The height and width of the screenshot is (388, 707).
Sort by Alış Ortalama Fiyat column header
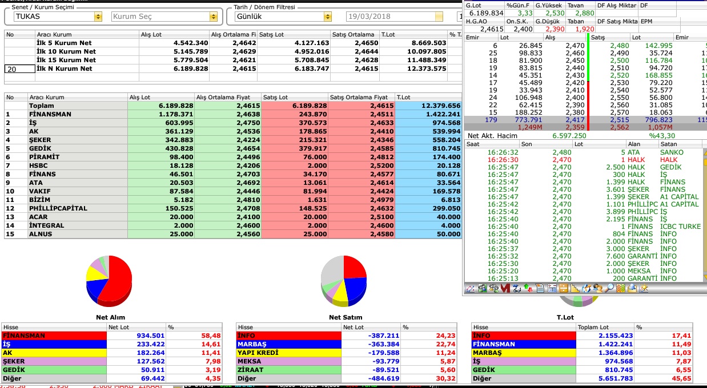click(x=228, y=97)
